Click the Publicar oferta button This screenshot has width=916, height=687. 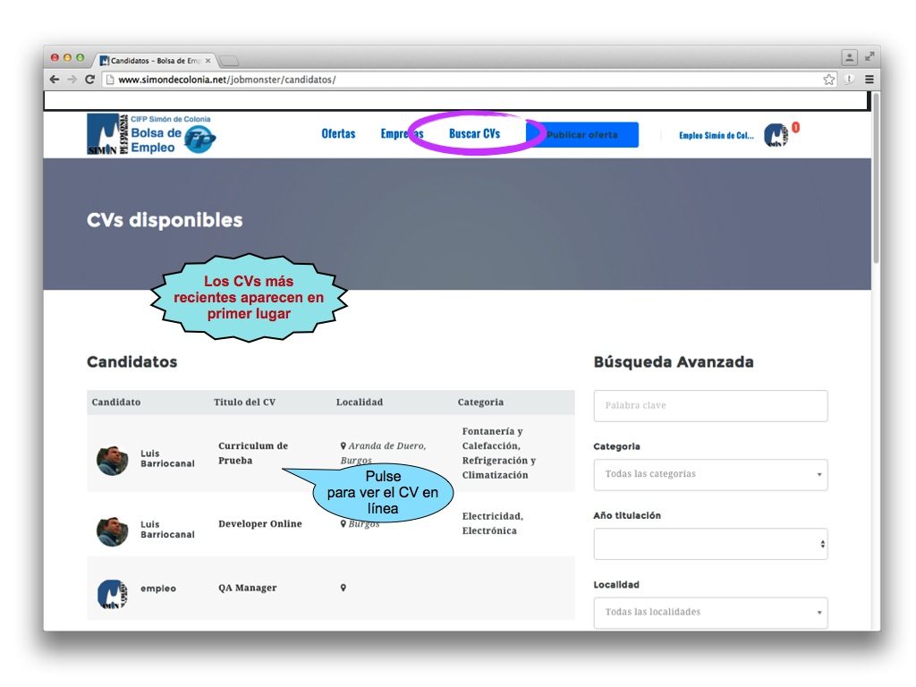click(x=581, y=135)
